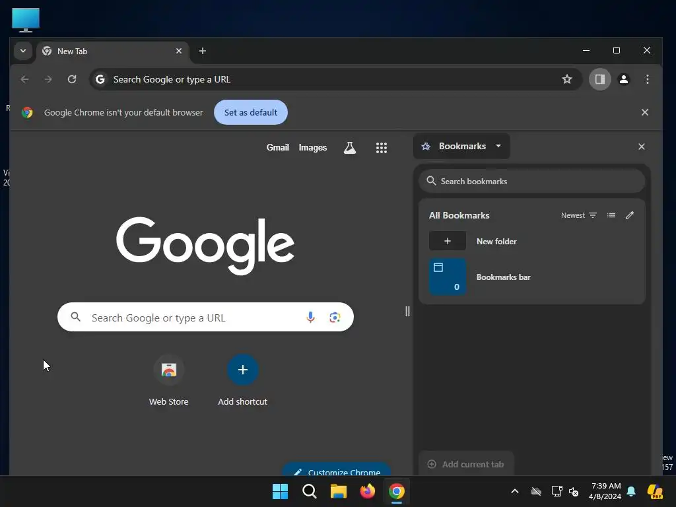This screenshot has height=507, width=676.
Task: Open taskbar Search
Action: coord(309,491)
